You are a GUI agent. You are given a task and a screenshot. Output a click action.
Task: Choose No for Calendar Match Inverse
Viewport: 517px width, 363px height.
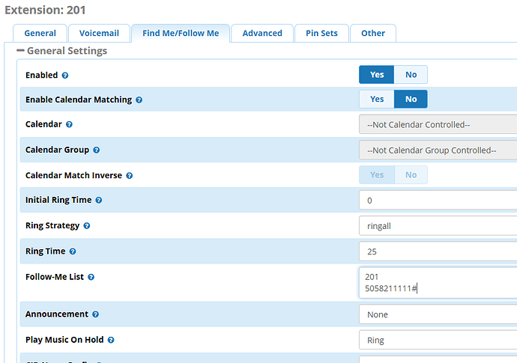411,175
